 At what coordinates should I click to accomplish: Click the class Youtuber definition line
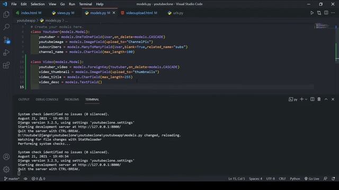(x=60, y=32)
